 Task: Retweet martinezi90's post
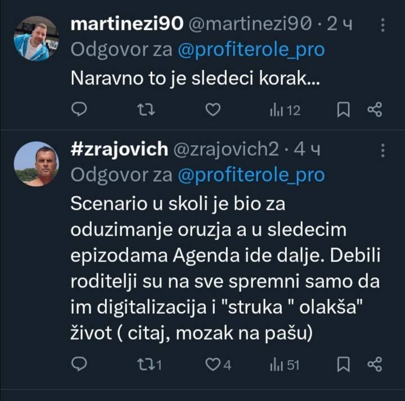[146, 110]
